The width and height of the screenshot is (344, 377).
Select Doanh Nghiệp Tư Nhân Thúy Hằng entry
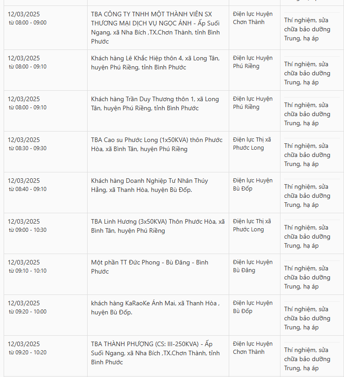pos(149,186)
